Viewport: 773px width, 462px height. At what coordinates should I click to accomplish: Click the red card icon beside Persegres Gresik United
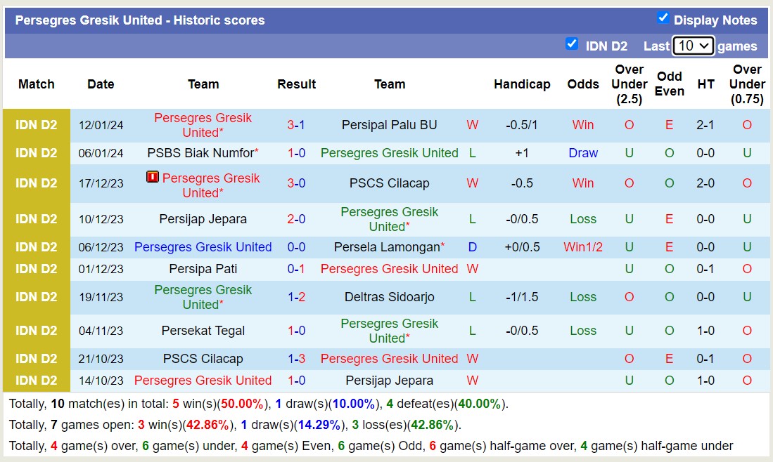pyautogui.click(x=153, y=178)
